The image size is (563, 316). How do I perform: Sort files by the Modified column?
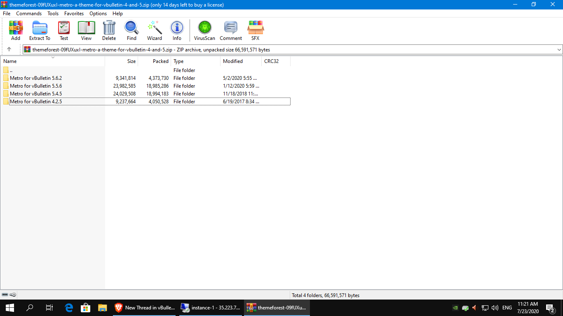pyautogui.click(x=241, y=61)
